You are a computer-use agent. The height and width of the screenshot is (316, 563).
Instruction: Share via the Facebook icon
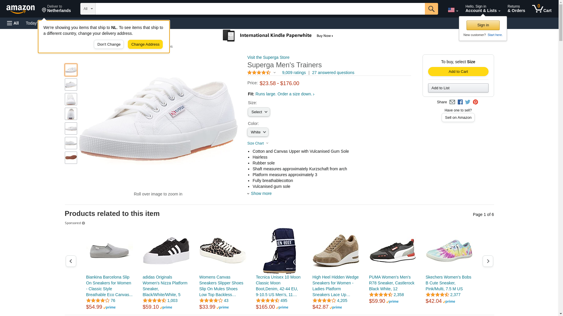[460, 102]
